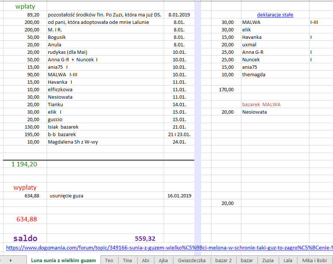Open the Lala sheet tab
The height and width of the screenshot is (264, 333).
288,260
